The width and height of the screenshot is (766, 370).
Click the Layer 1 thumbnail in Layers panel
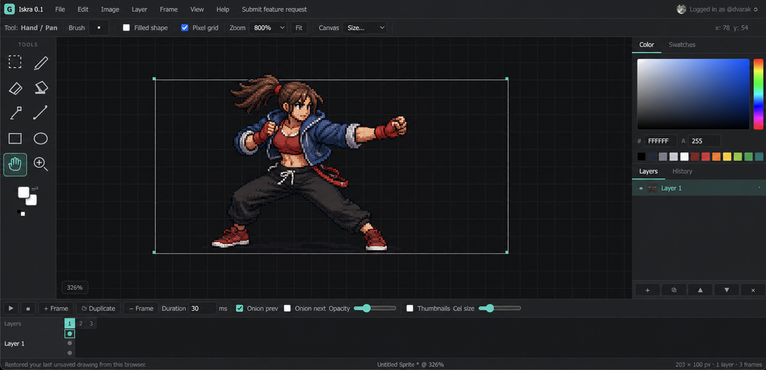[652, 188]
